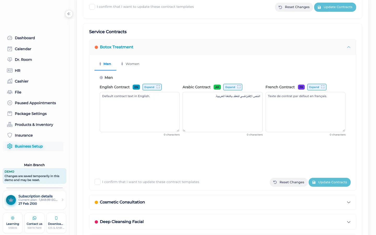Viewport: 376px width, 235px height.
Task: Open Subscription details arrow
Action: [x=62, y=200]
